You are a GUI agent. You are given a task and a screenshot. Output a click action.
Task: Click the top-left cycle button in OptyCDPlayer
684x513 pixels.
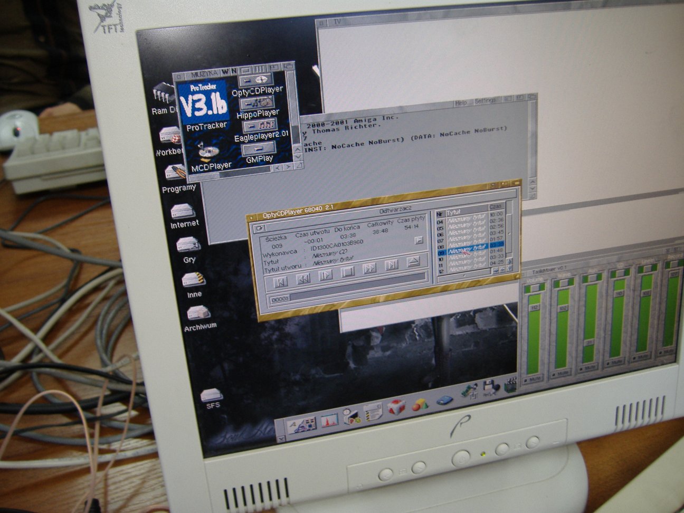tap(260, 229)
